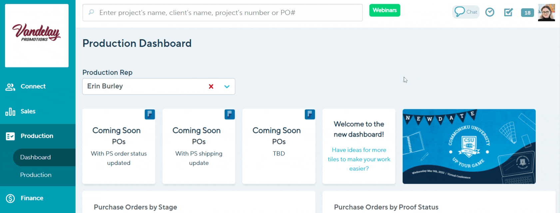Open the Production Rep select field

tap(143, 87)
